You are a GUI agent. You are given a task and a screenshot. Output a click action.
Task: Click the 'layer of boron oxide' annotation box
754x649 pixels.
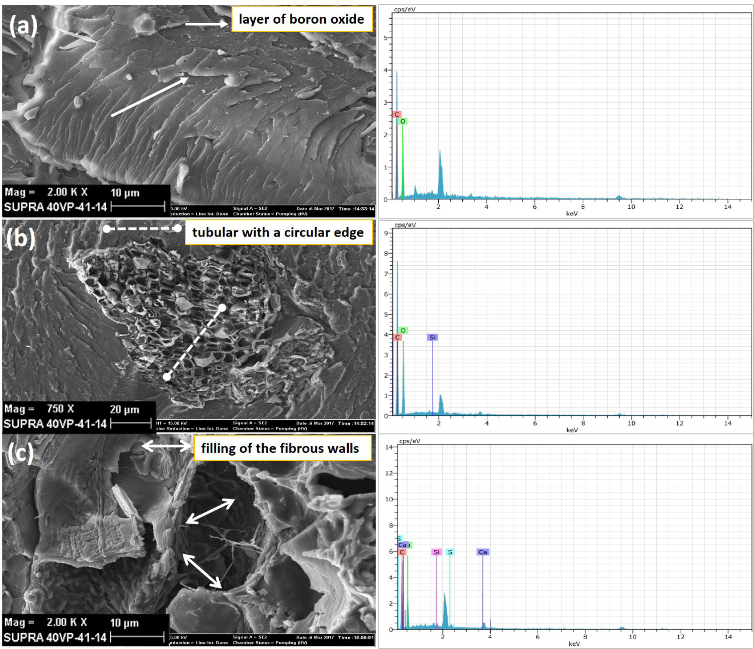click(x=302, y=19)
